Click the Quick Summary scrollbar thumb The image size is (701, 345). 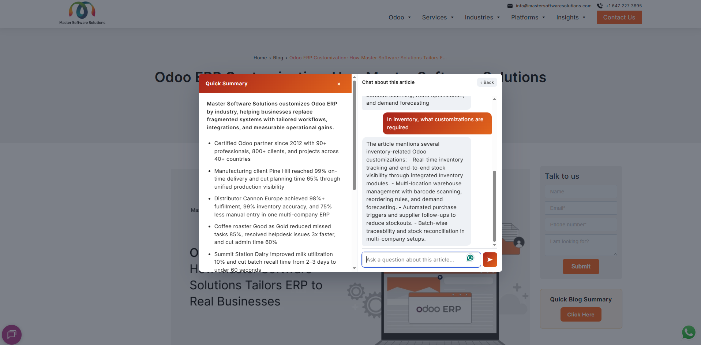(x=354, y=135)
